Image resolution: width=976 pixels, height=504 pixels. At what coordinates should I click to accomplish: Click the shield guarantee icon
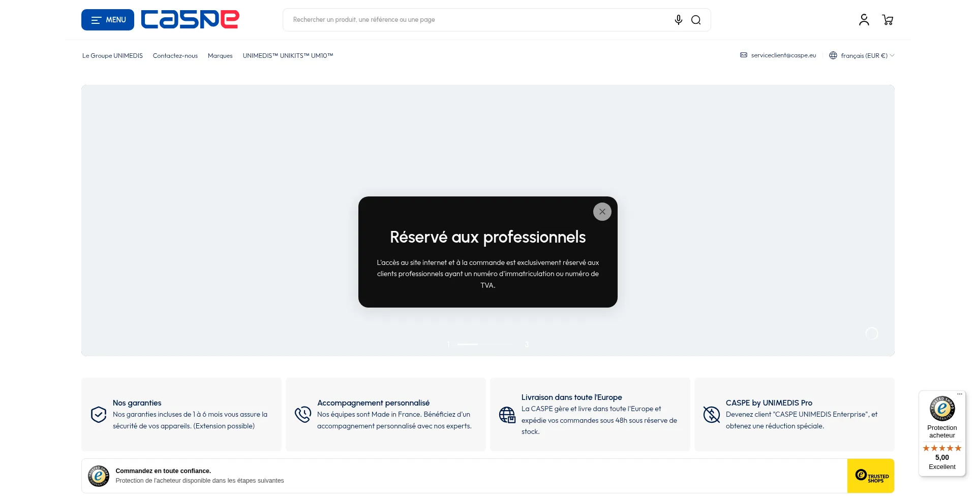coord(99,415)
